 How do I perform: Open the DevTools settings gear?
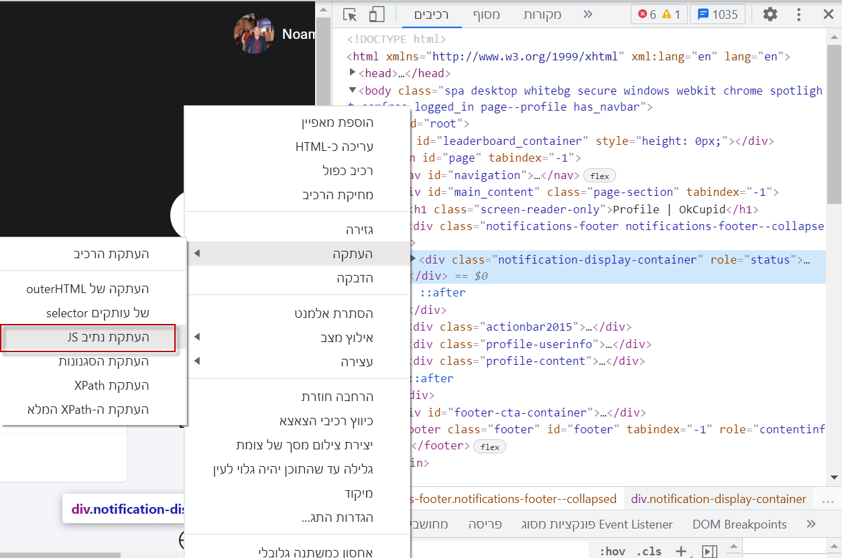point(770,14)
